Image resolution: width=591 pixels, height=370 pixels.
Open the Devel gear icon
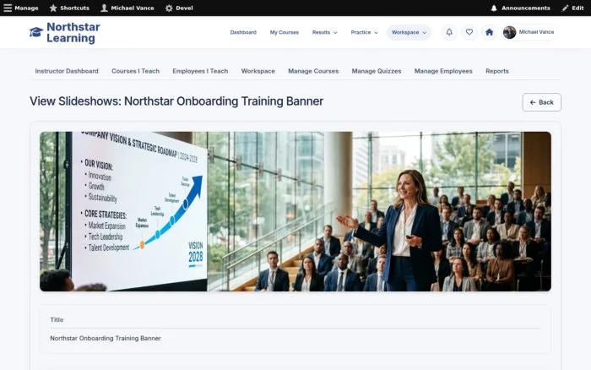coord(169,8)
